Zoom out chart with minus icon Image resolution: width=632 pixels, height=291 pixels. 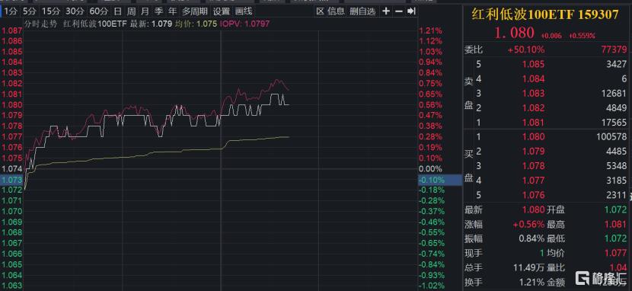(399, 11)
